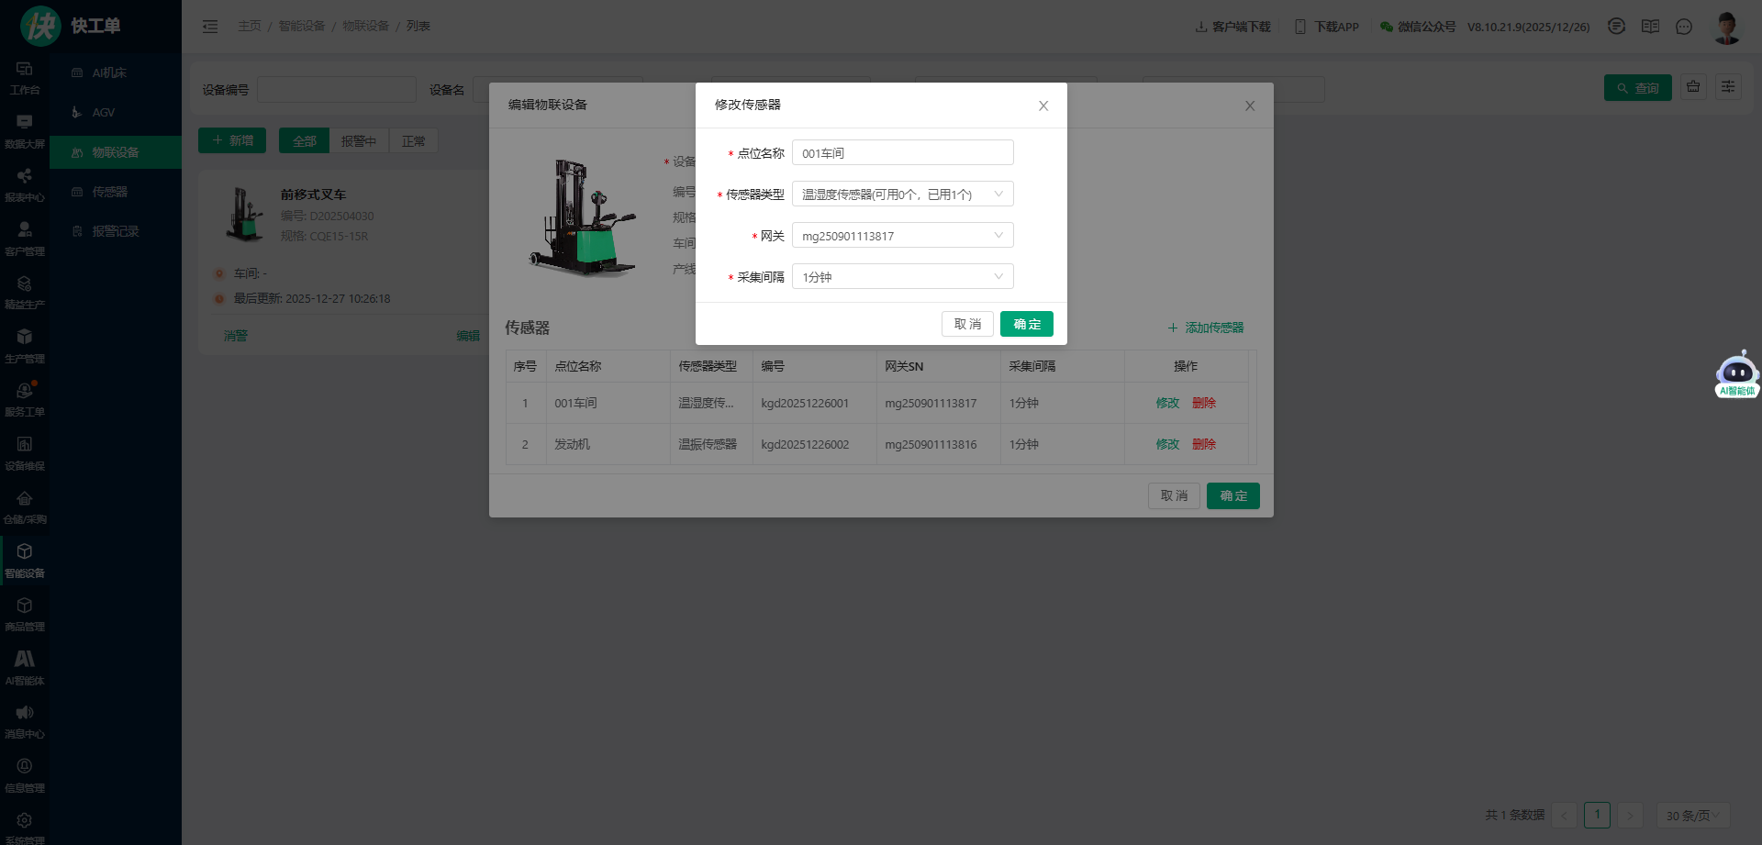Cancel the 修改传感器 dialog
The width and height of the screenshot is (1762, 845).
[967, 324]
